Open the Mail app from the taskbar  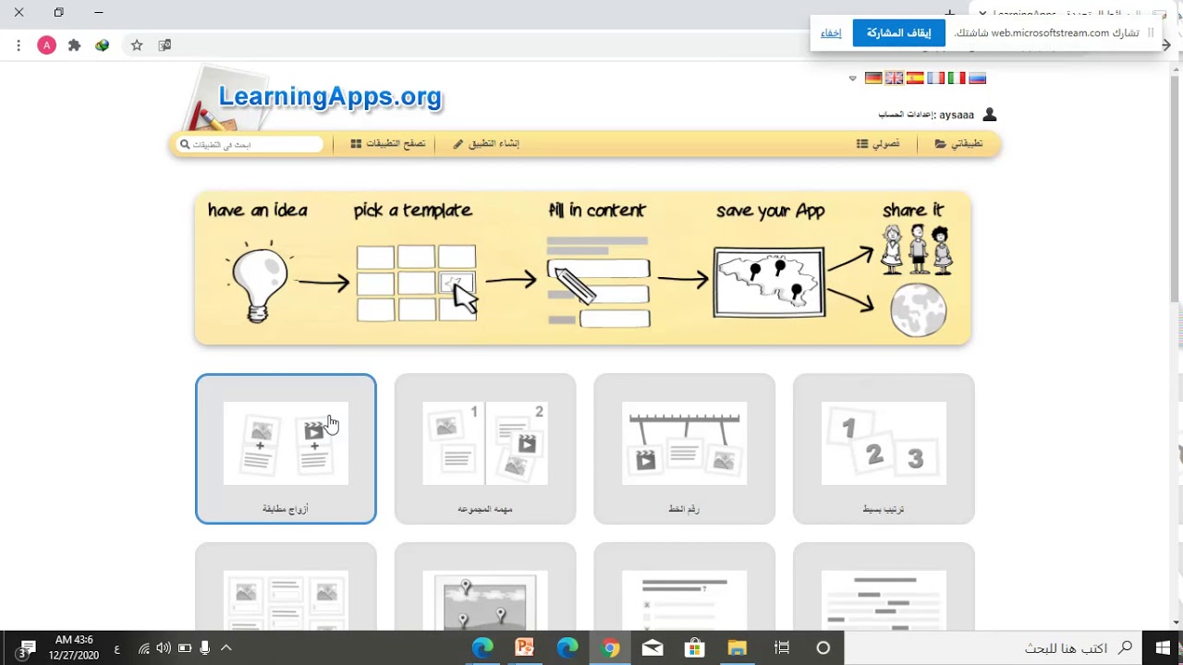652,647
